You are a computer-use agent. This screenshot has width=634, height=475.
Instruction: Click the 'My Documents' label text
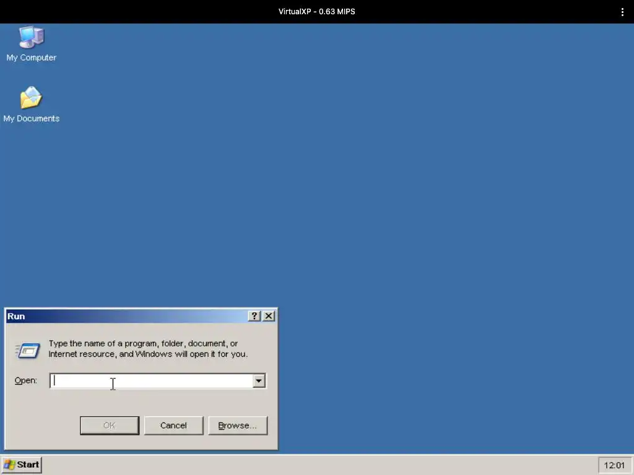[x=31, y=118]
